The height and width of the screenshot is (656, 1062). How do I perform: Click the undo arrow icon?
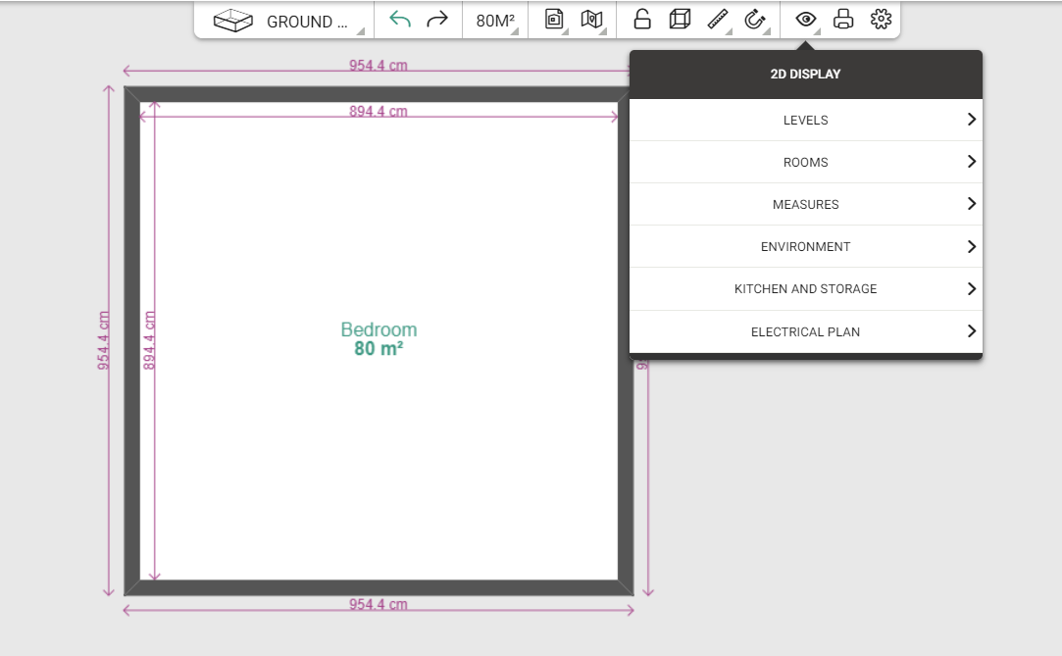click(400, 20)
